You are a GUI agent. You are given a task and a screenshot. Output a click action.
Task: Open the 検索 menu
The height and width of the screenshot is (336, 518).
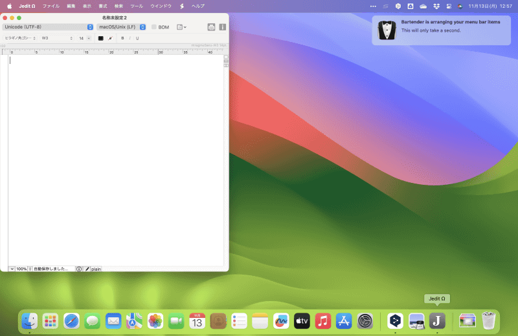pos(118,6)
